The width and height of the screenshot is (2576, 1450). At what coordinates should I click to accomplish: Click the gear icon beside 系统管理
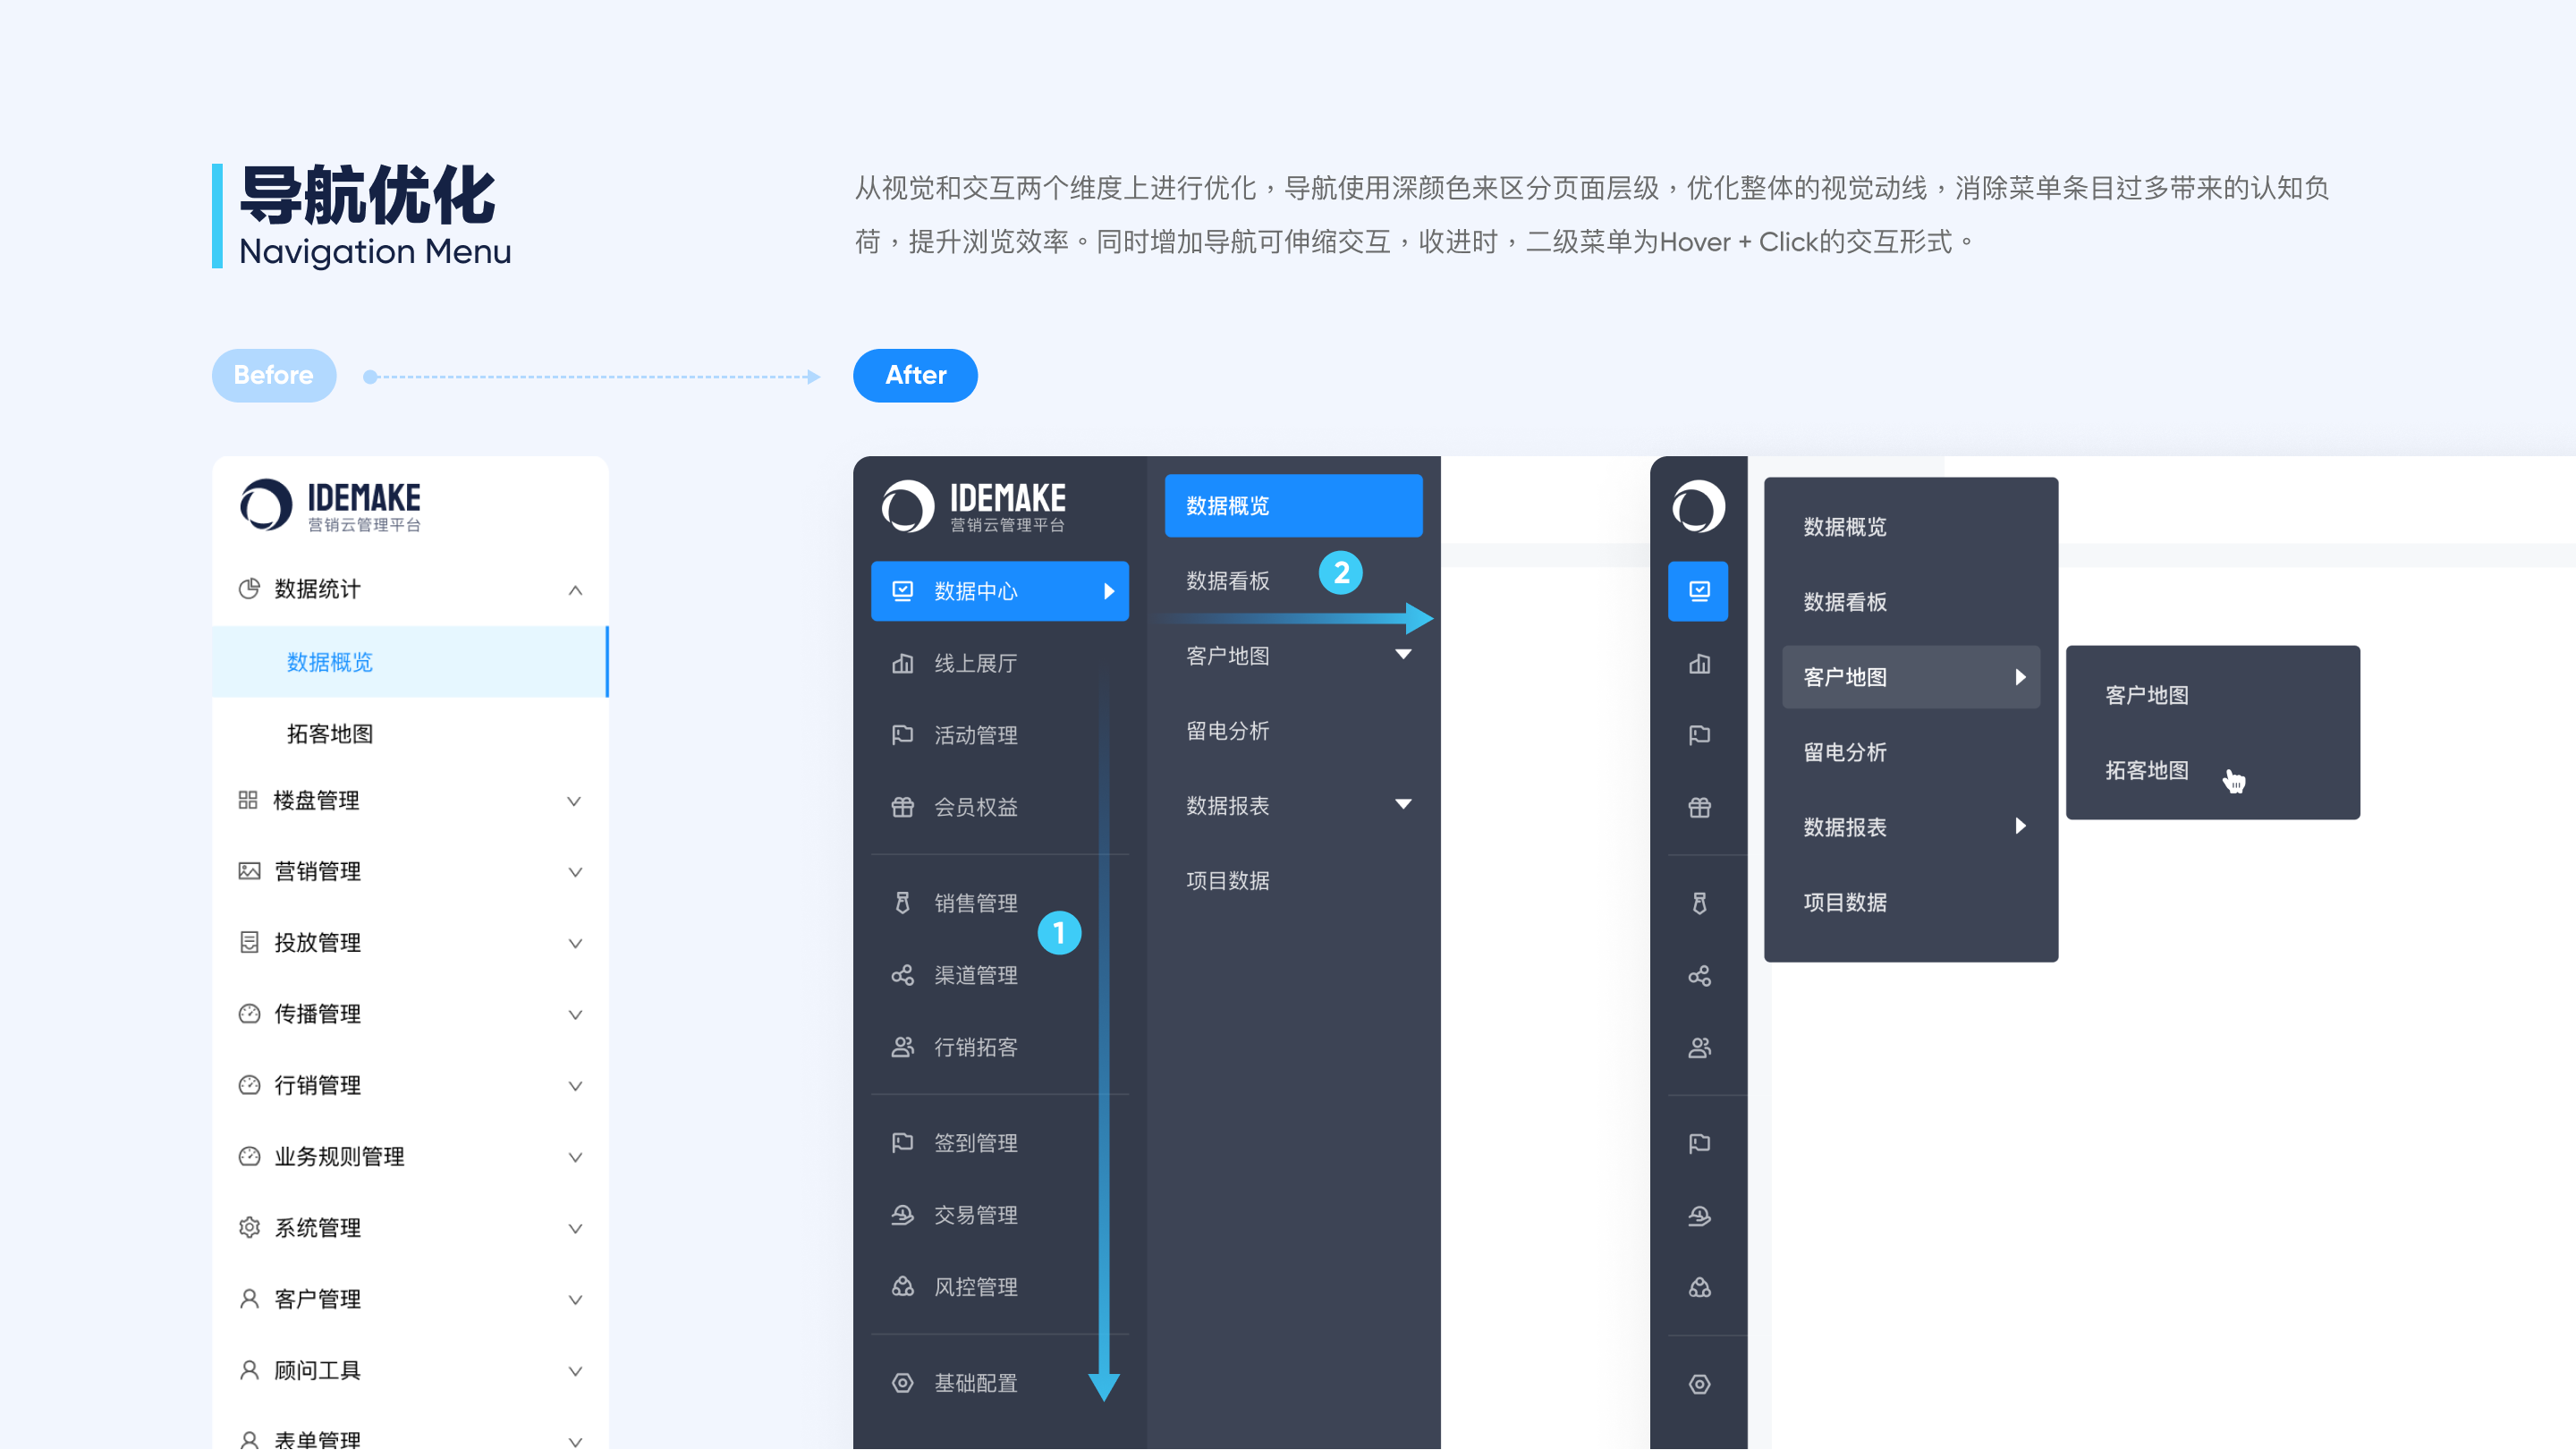click(x=249, y=1227)
